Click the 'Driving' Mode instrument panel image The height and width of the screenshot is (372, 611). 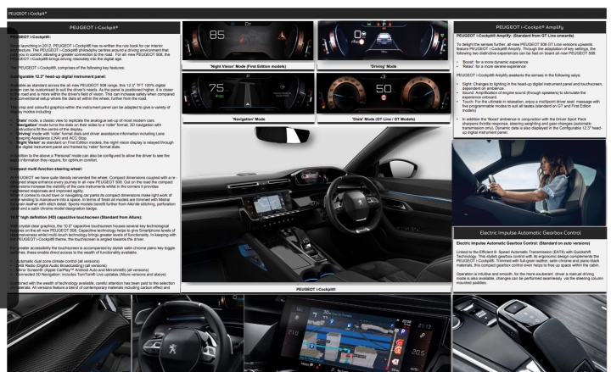pyautogui.click(x=383, y=41)
